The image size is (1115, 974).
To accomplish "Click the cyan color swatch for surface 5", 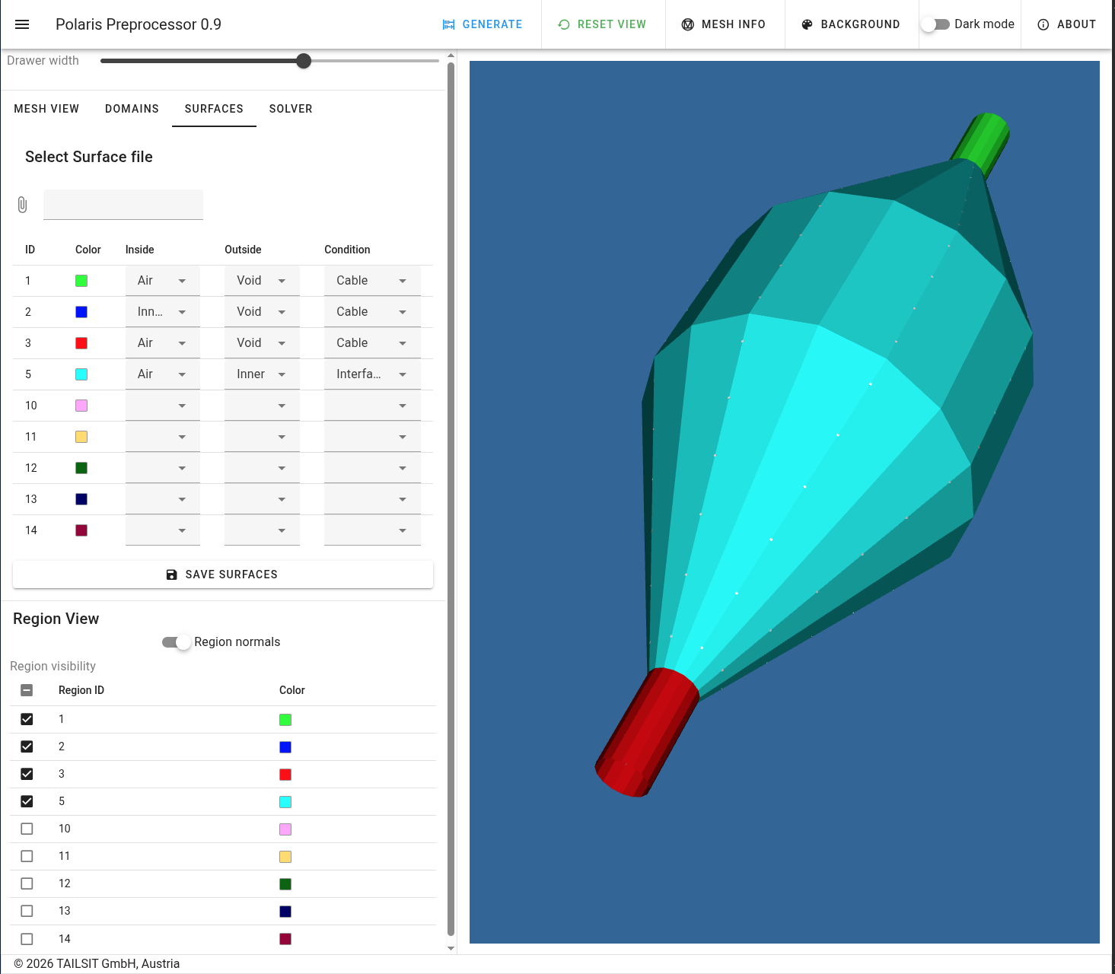I will tap(81, 374).
